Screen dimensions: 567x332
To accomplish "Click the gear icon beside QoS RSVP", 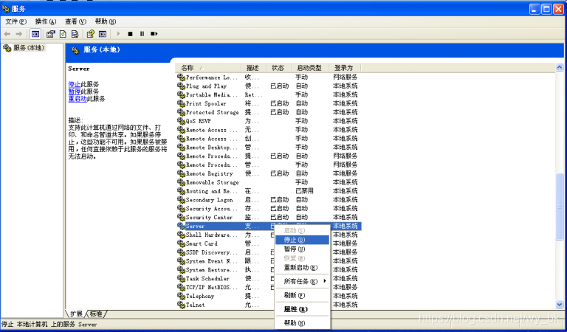I will click(x=181, y=121).
